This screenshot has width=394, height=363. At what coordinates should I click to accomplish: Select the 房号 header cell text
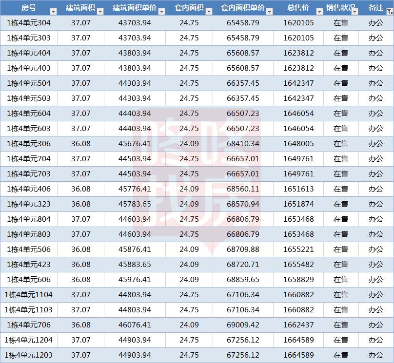pyautogui.click(x=28, y=8)
